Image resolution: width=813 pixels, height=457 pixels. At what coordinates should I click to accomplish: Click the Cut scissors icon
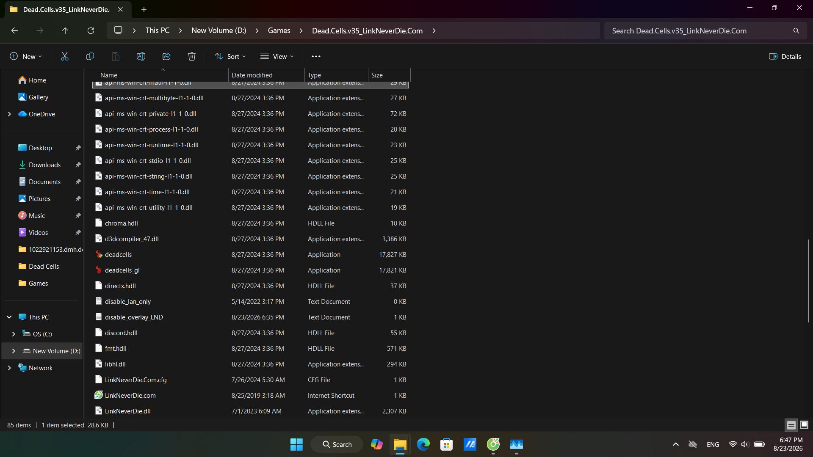tap(65, 56)
